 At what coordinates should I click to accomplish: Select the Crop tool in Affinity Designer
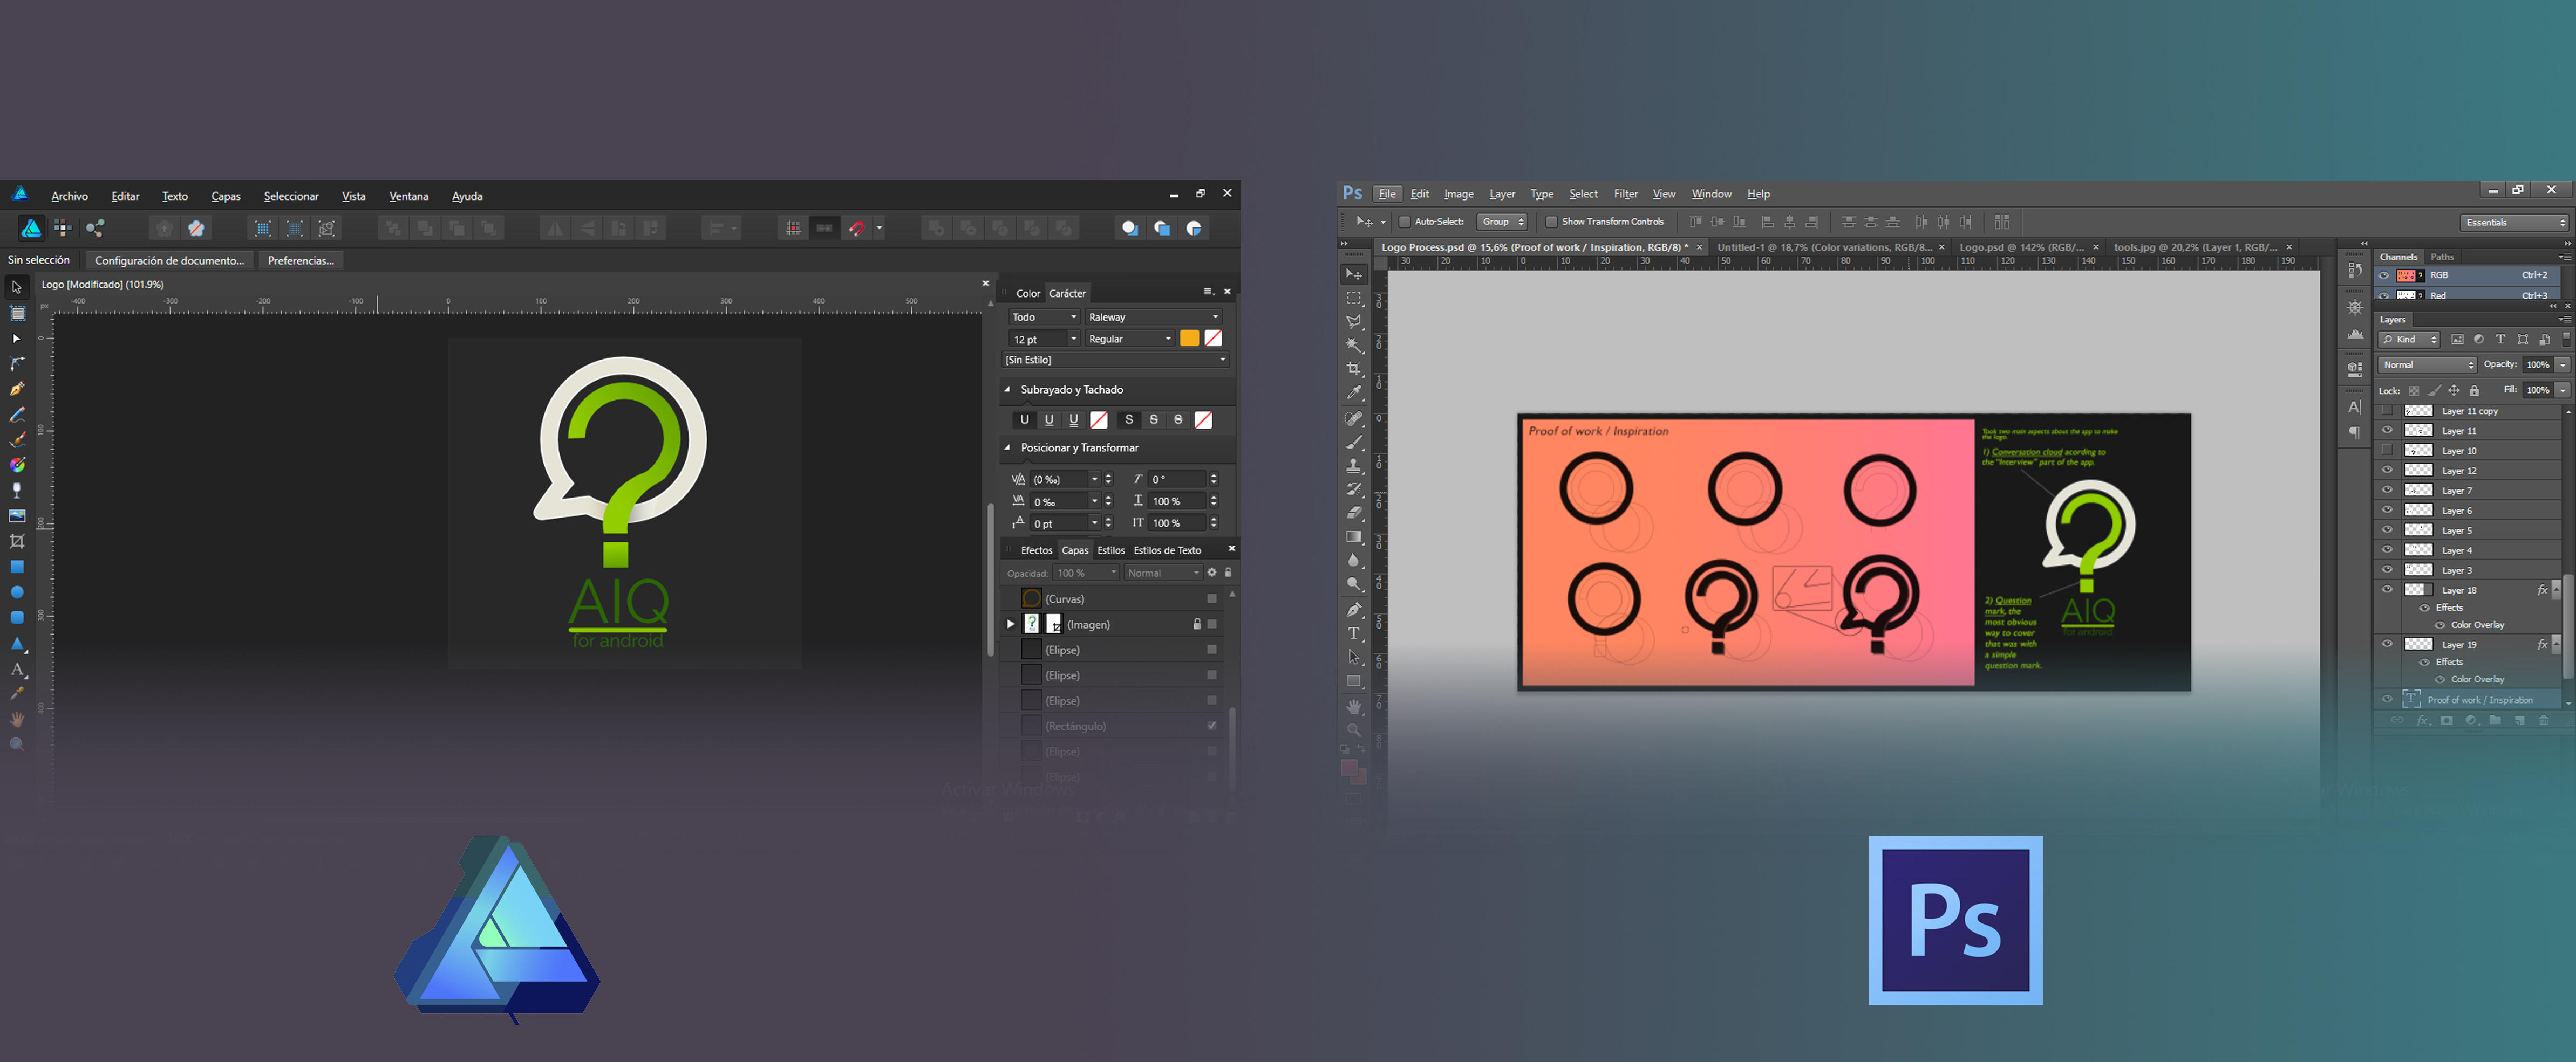[x=17, y=541]
